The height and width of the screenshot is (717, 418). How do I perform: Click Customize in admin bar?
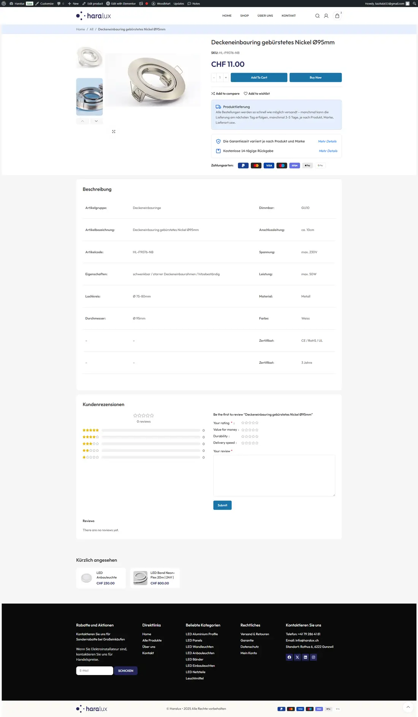coord(44,3)
